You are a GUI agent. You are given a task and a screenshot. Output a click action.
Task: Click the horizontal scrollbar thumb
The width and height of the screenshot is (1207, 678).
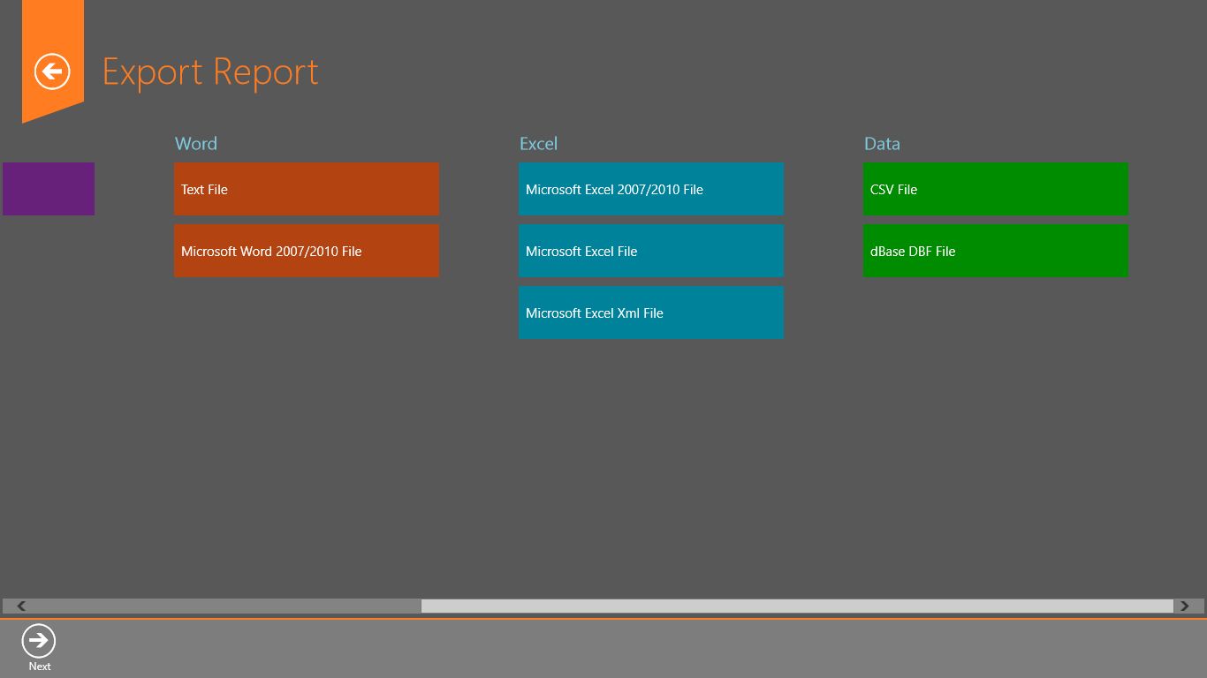click(797, 606)
